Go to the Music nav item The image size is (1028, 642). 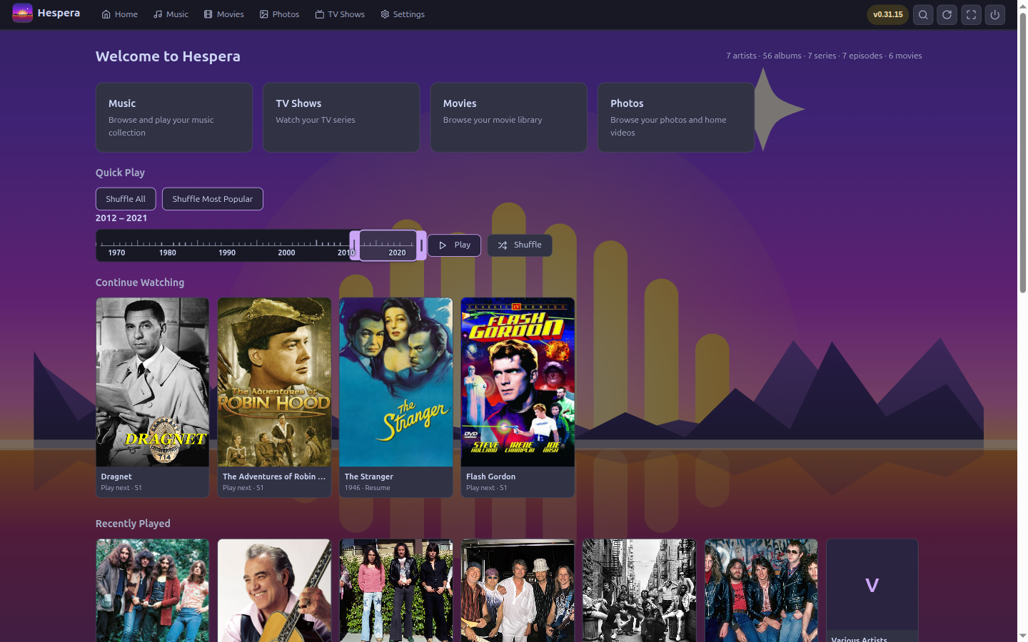171,14
